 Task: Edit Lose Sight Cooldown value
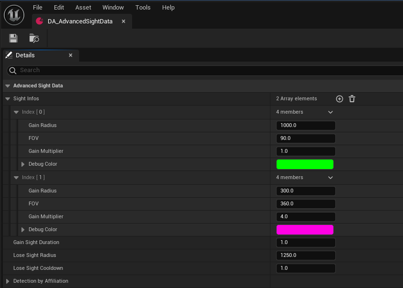tap(306, 268)
